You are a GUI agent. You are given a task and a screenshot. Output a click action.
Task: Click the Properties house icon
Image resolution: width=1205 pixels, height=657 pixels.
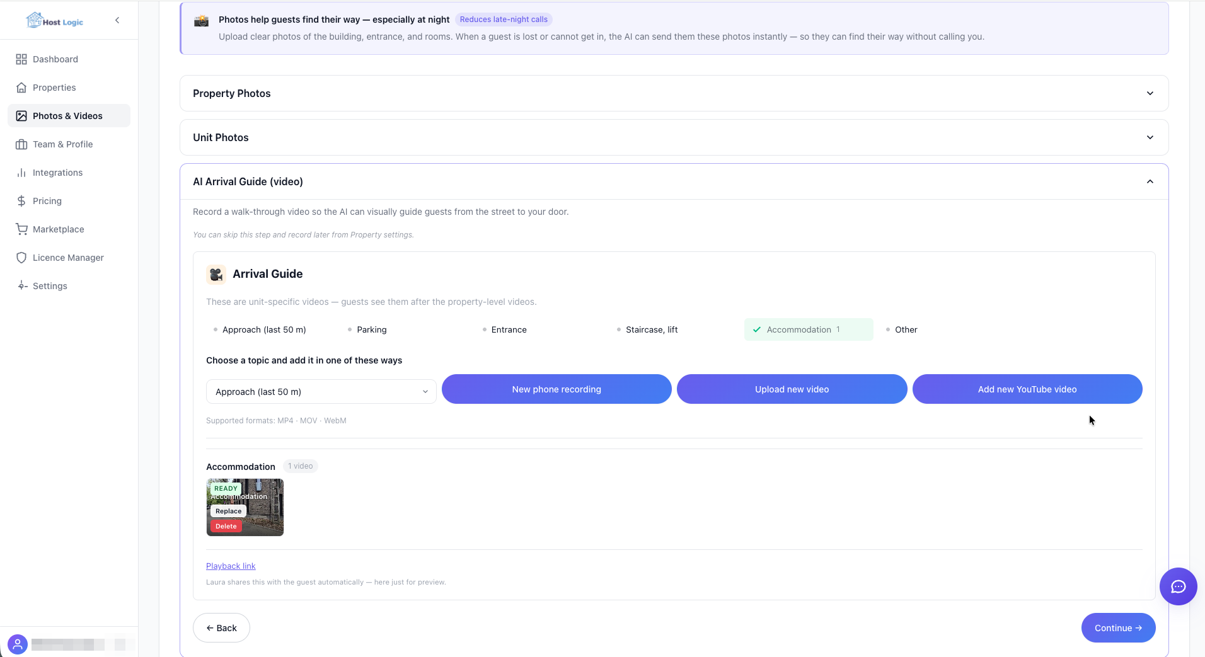click(21, 88)
